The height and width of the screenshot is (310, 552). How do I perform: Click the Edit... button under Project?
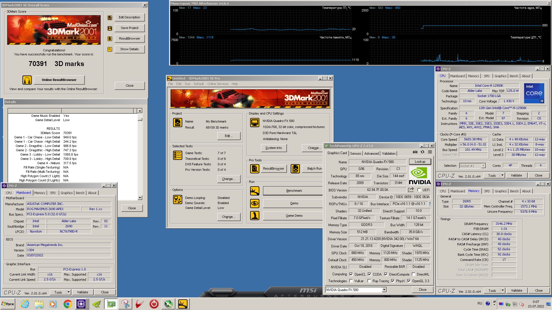[x=229, y=136]
